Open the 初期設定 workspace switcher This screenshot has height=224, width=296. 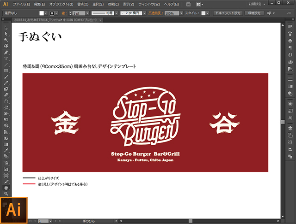coord(257,4)
